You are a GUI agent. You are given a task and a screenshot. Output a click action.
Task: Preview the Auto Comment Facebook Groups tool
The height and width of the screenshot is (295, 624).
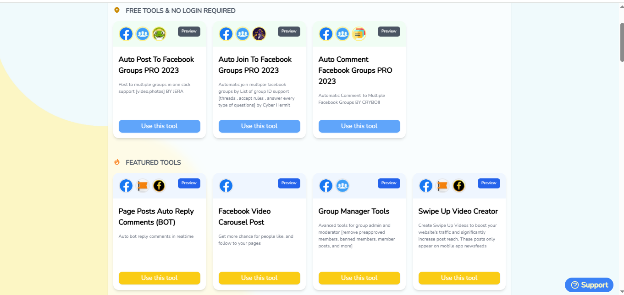389,32
